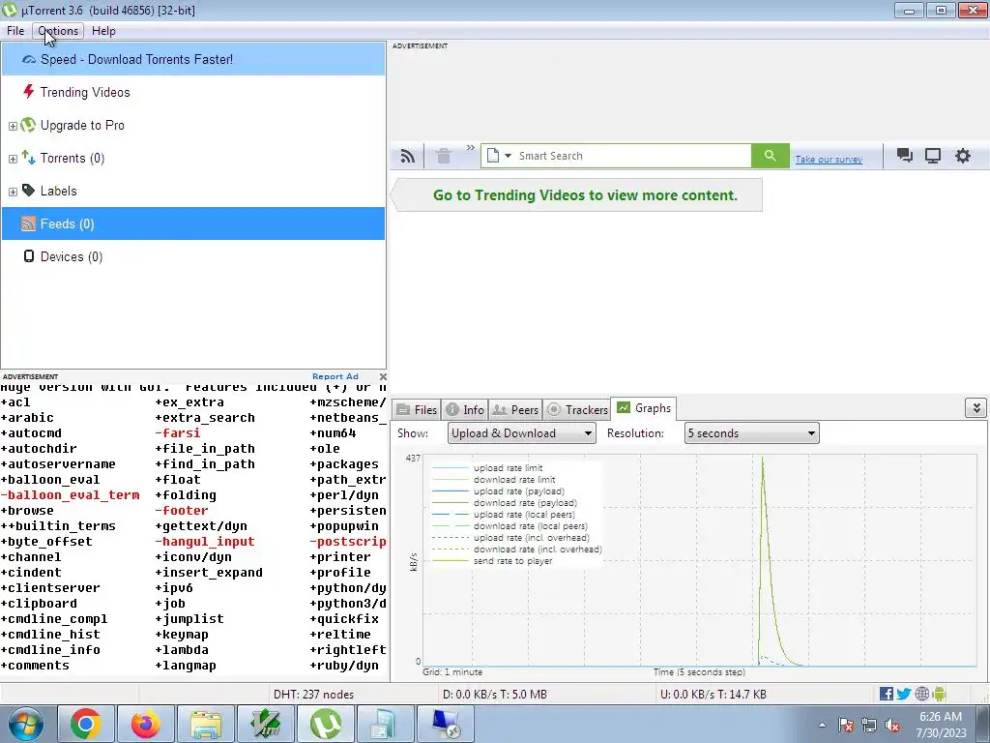Image resolution: width=990 pixels, height=743 pixels.
Task: Click the Action Center flag tray icon
Action: click(x=846, y=726)
